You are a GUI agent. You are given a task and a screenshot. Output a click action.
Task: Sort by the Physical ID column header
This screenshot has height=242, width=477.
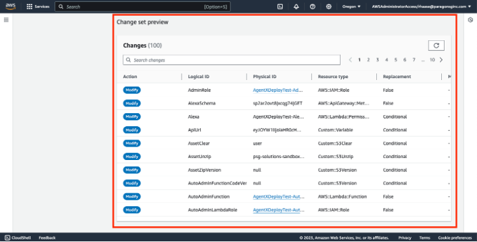(264, 77)
